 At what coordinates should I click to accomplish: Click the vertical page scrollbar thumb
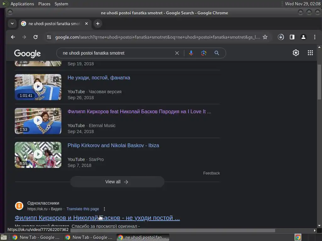[x=319, y=82]
